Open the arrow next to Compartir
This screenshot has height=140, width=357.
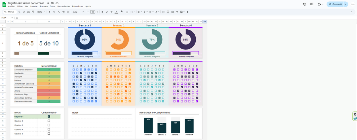[346, 4]
